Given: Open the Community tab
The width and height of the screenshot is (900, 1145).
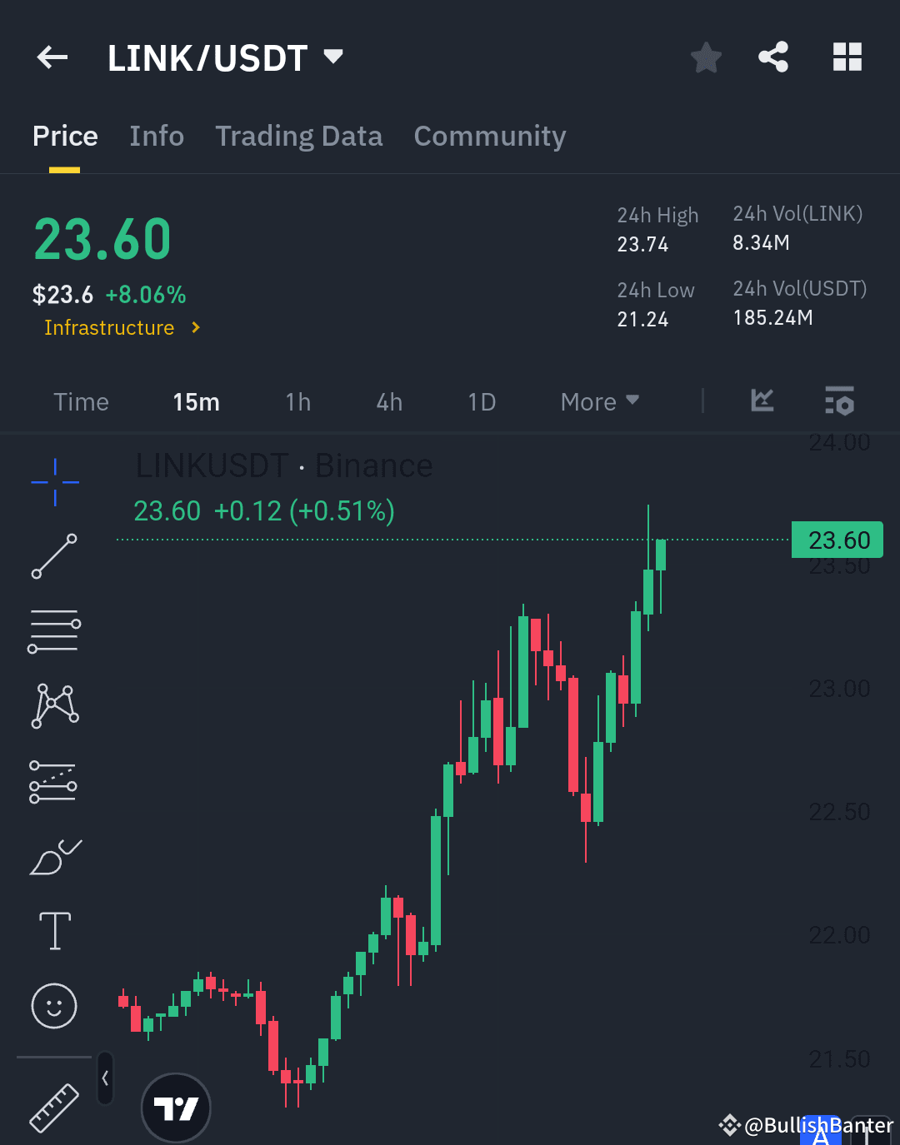Looking at the screenshot, I should tap(490, 136).
